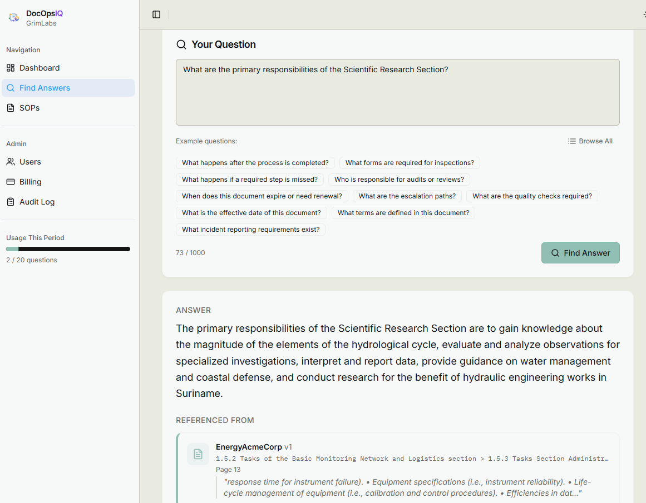The image size is (646, 503).
Task: Click the Users people icon
Action: click(x=11, y=162)
